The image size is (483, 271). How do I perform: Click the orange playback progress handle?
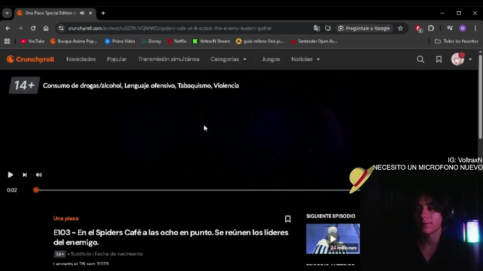(36, 190)
